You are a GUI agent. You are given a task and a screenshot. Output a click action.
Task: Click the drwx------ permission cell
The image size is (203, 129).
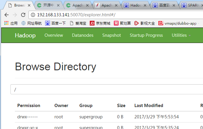pos(27,117)
